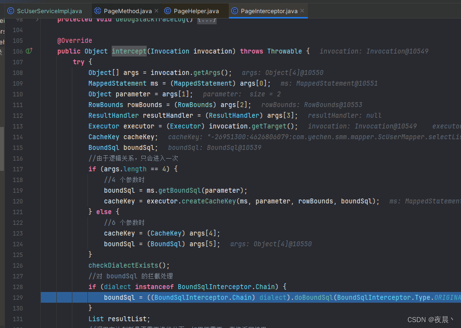Click the checkDialectExists call

(123, 265)
